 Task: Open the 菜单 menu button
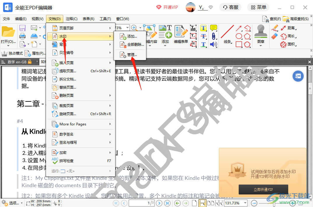(258, 7)
